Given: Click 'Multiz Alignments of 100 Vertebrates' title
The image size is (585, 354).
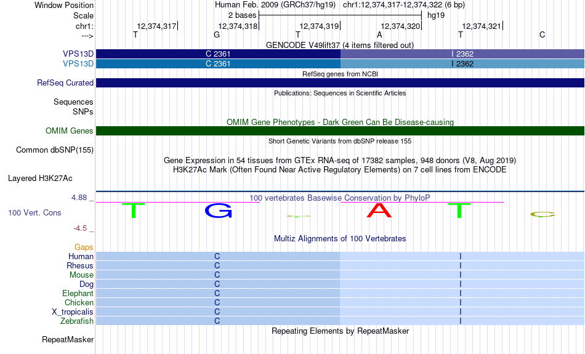Looking at the screenshot, I should (x=340, y=238).
